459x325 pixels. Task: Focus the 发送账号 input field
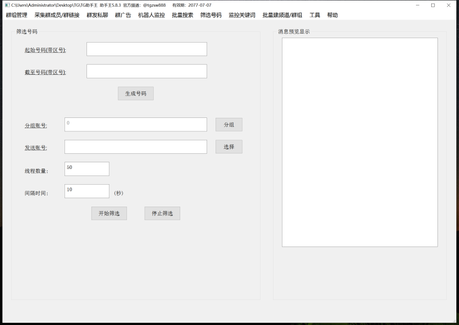point(136,147)
